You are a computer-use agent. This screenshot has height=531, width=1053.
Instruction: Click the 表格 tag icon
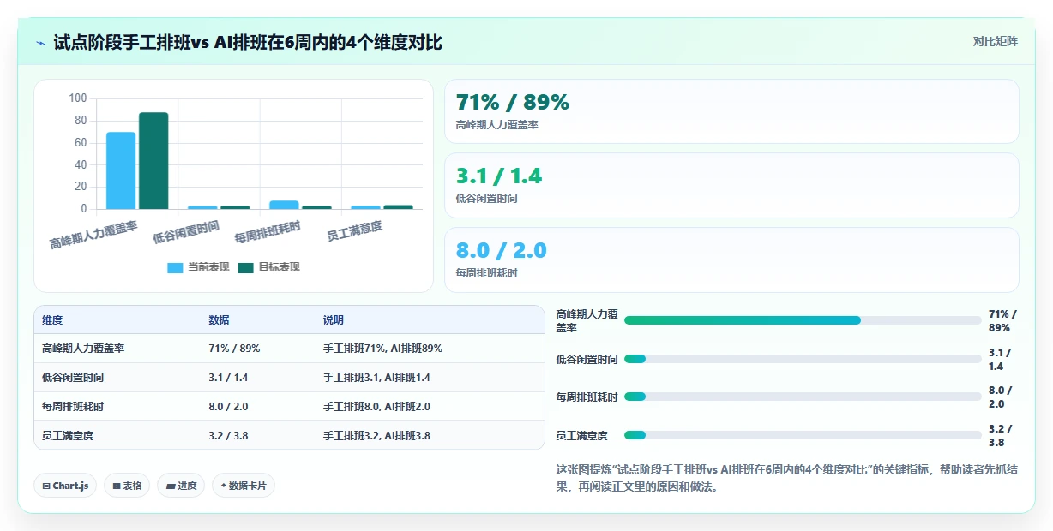117,486
